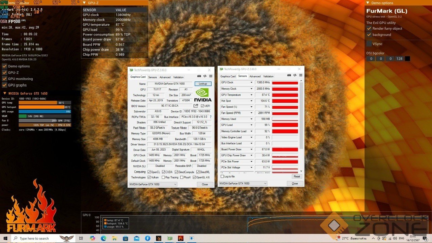The image size is (432, 243).
Task: Uncheck Render furry object option
Action: click(x=369, y=29)
